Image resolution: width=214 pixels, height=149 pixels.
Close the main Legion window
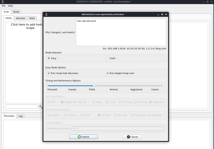click(x=211, y=2)
